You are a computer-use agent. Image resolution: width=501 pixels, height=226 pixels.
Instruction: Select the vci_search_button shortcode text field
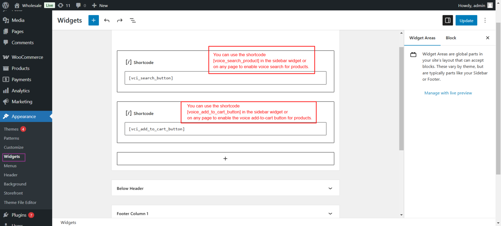tap(225, 78)
